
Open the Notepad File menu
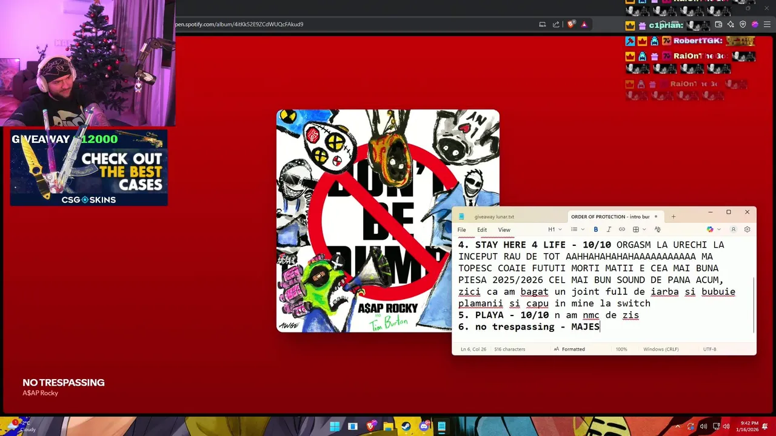(461, 230)
